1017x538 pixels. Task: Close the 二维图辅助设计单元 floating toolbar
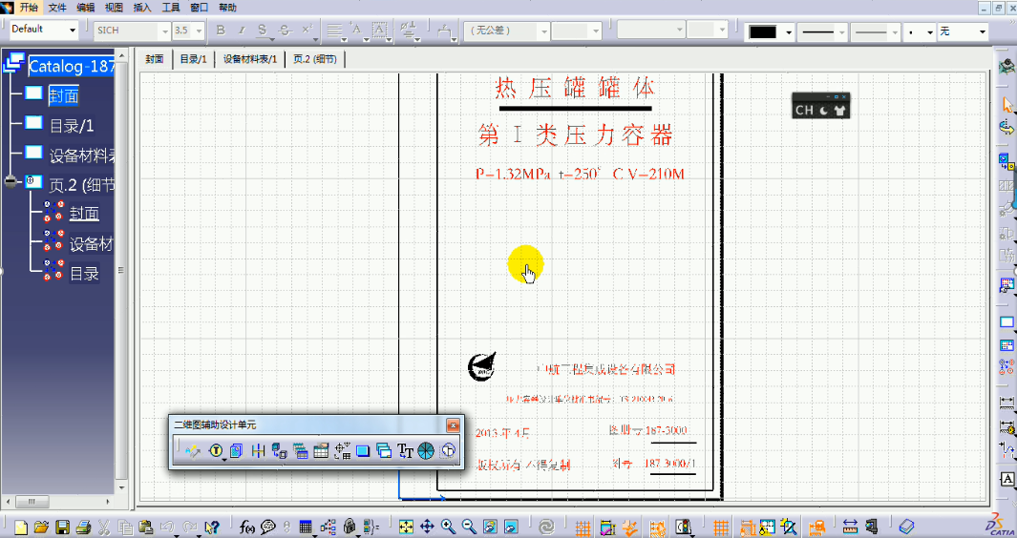454,425
